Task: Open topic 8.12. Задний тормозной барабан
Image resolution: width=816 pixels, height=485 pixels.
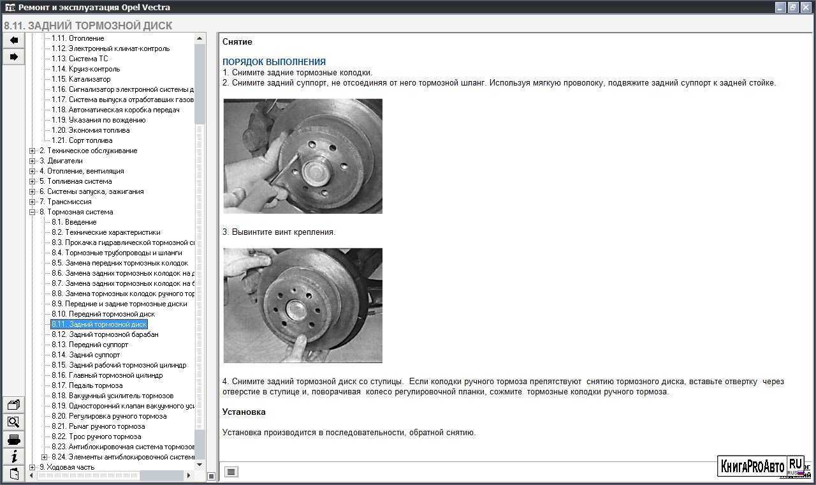Action: pyautogui.click(x=105, y=334)
